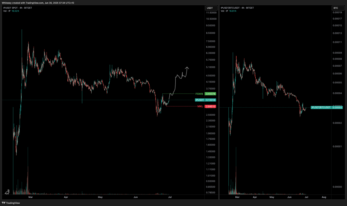Click the Apr label on left chart time axis
Image resolution: width=347 pixels, height=206 pixels.
click(x=66, y=197)
